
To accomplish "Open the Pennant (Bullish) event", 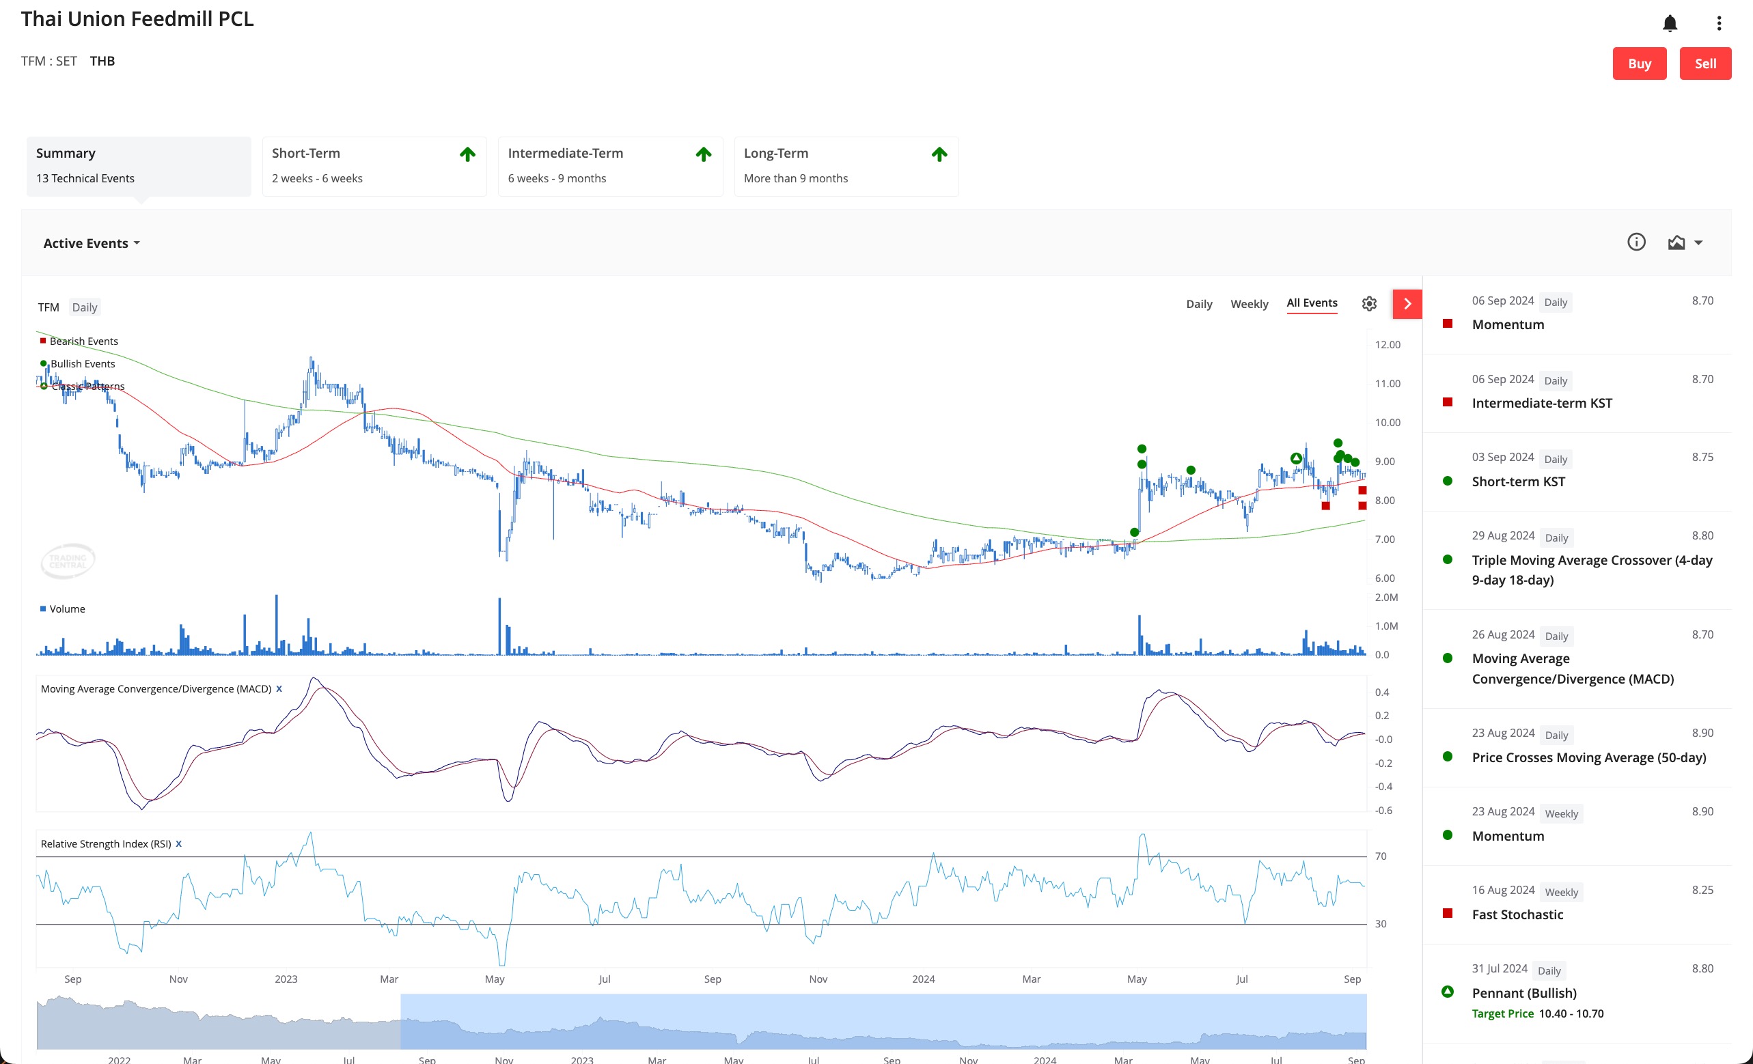I will (x=1577, y=994).
